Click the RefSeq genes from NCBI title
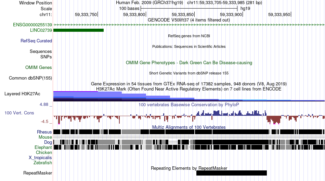Image resolution: width=325 pixels, height=181 pixels. [189, 36]
